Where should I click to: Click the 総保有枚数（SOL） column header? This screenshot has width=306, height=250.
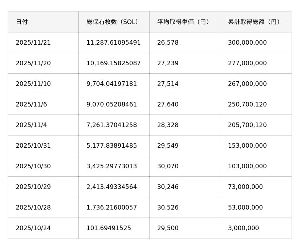tap(113, 22)
